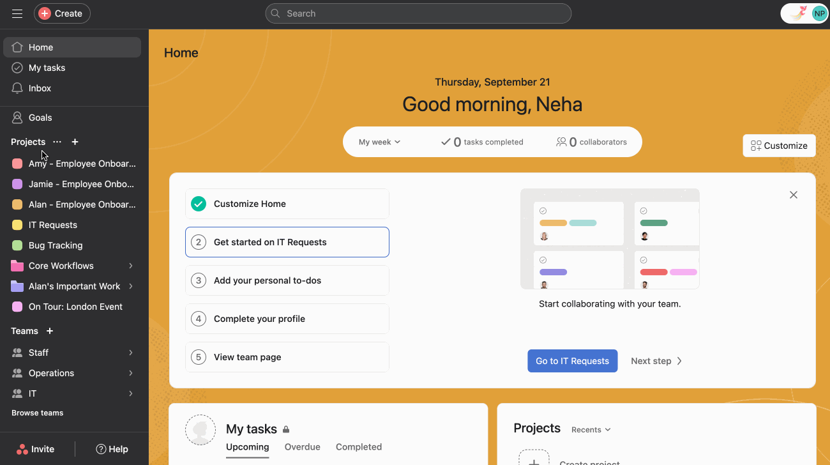This screenshot has width=830, height=465.
Task: Close the onboarding card
Action: (x=794, y=195)
